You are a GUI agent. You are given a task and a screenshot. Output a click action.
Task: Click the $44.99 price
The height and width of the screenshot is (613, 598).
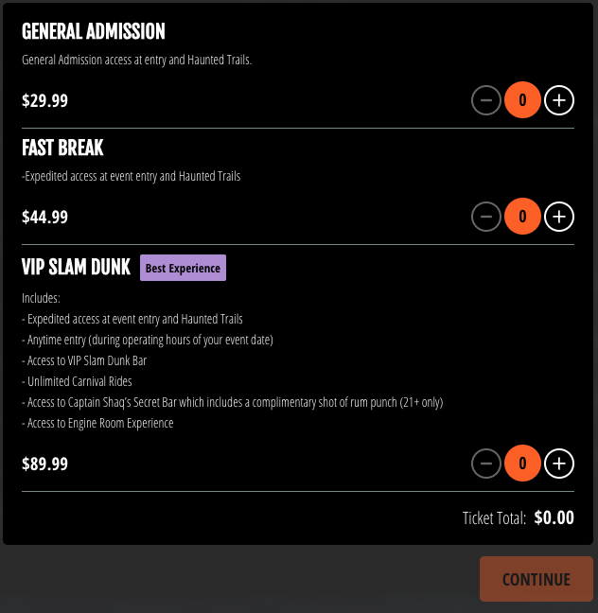click(x=44, y=217)
